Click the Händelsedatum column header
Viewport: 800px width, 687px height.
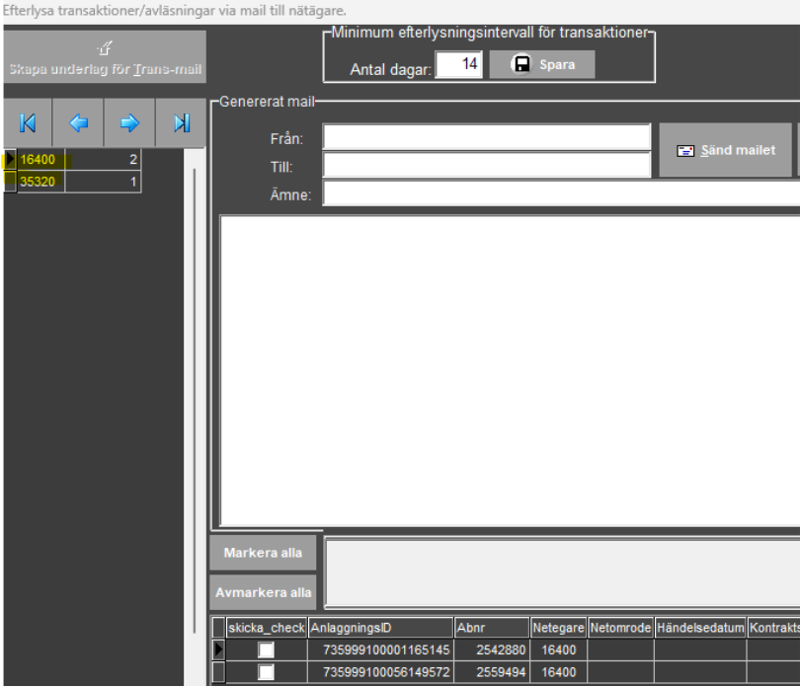tap(699, 628)
